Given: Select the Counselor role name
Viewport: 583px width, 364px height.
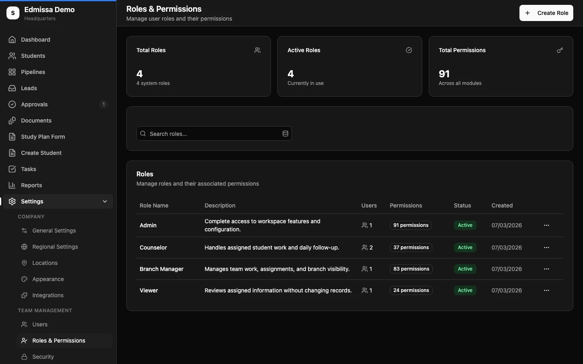Looking at the screenshot, I should click(153, 248).
